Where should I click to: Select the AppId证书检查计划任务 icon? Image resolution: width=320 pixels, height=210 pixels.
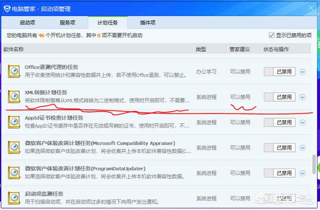click(x=14, y=122)
